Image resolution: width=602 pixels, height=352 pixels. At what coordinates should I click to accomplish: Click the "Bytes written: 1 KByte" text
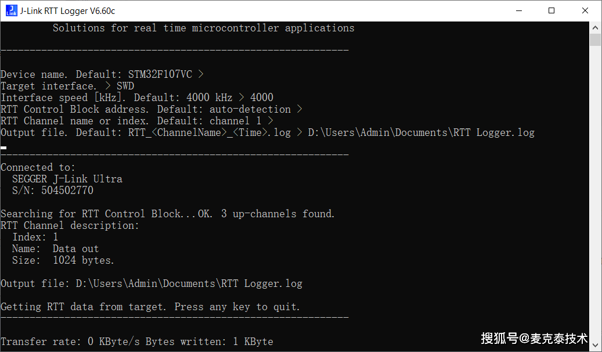(x=209, y=342)
